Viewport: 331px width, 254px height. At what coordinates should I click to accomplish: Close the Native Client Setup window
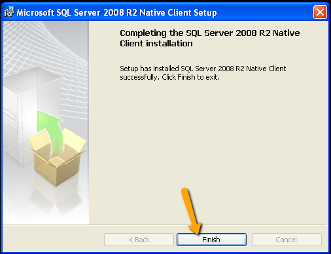point(320,12)
